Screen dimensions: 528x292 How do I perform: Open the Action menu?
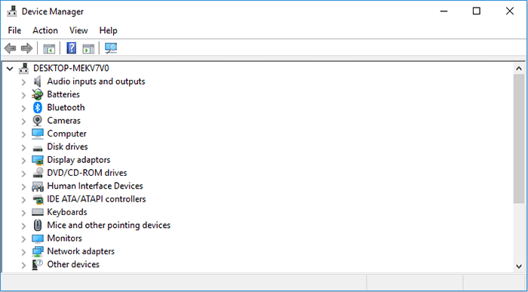(45, 30)
